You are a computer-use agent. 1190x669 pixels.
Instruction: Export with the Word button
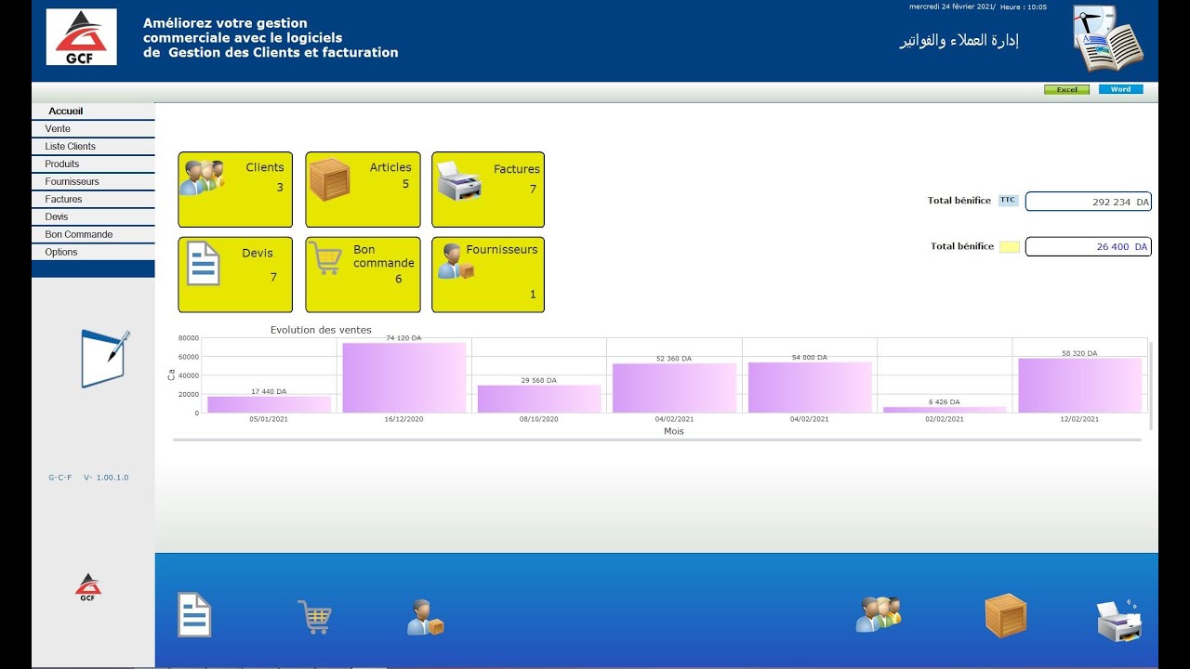tap(1121, 90)
